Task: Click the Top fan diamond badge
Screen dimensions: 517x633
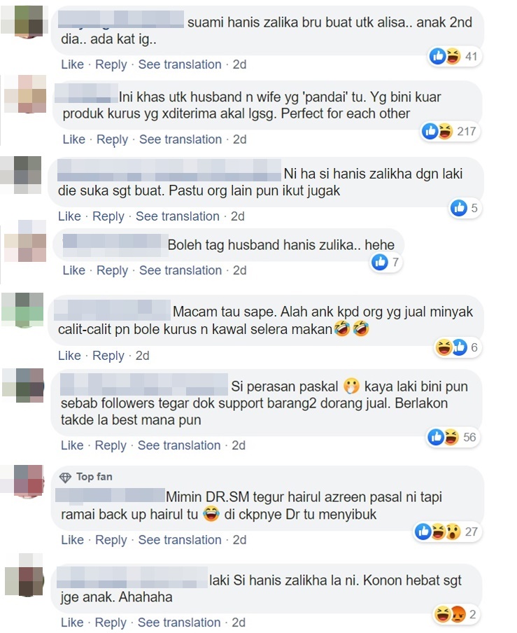Action: (x=65, y=477)
